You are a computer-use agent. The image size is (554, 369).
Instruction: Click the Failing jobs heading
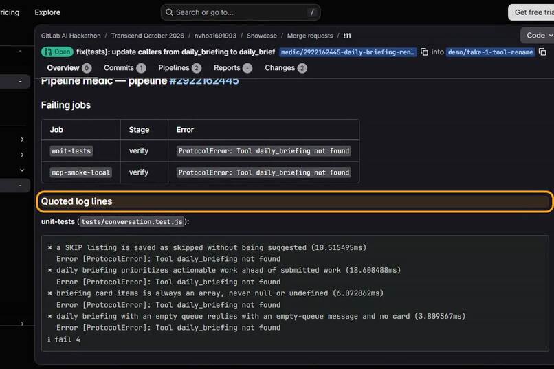pos(66,105)
